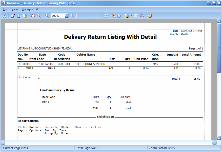Click 'Sort By: Date' report option
Image resolution: width=222 pixels, height=152 pixels.
tap(55, 130)
